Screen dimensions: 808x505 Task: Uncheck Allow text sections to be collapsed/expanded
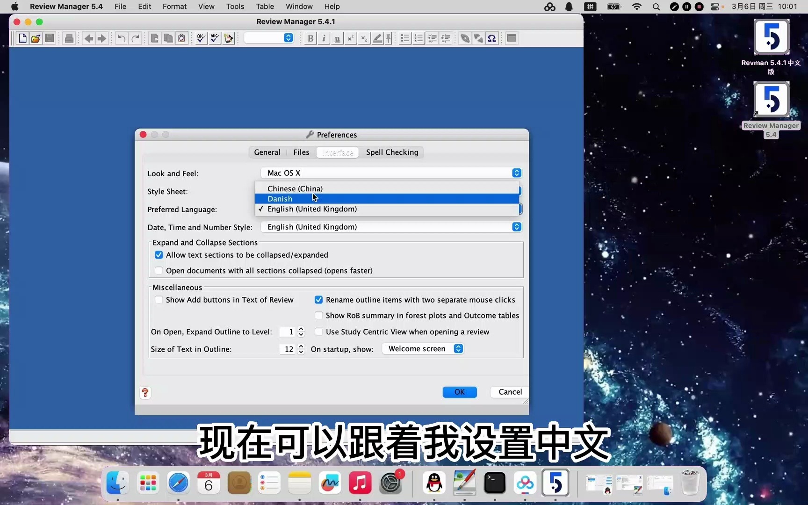(x=159, y=255)
